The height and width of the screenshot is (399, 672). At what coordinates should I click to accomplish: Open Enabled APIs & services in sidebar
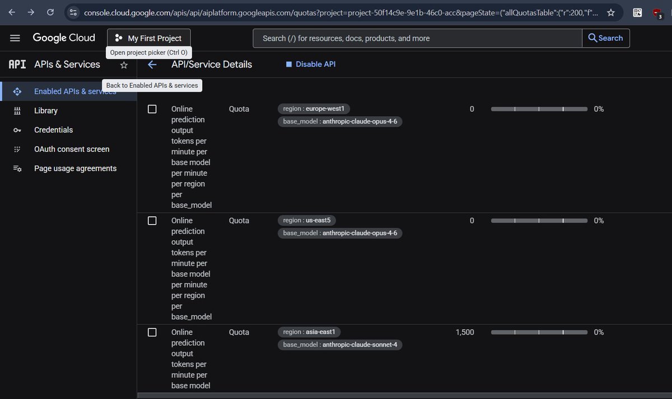[68, 91]
